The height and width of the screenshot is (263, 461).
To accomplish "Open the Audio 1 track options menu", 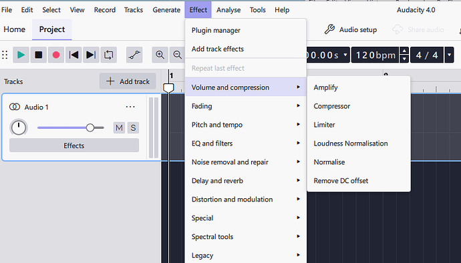I will [130, 107].
